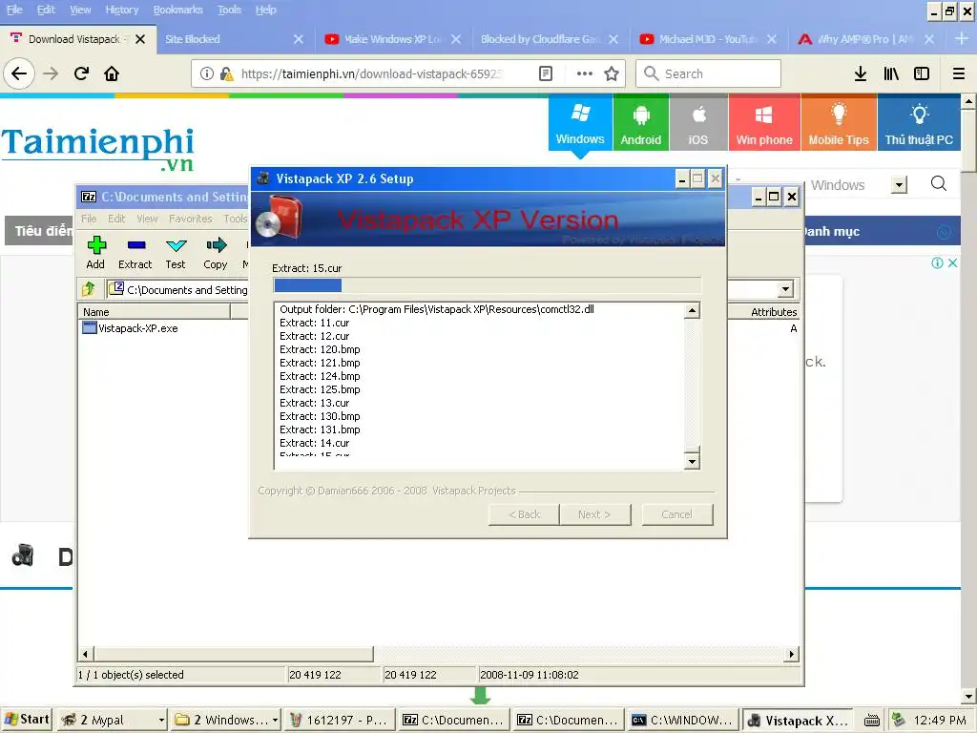Close the Download Vistapack tab

tap(141, 39)
